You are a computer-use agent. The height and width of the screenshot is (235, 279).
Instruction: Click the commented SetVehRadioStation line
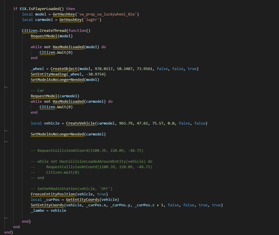pyautogui.click(x=71, y=189)
